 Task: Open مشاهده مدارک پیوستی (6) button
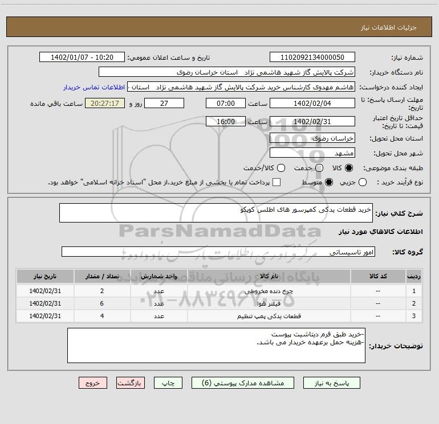tap(243, 383)
